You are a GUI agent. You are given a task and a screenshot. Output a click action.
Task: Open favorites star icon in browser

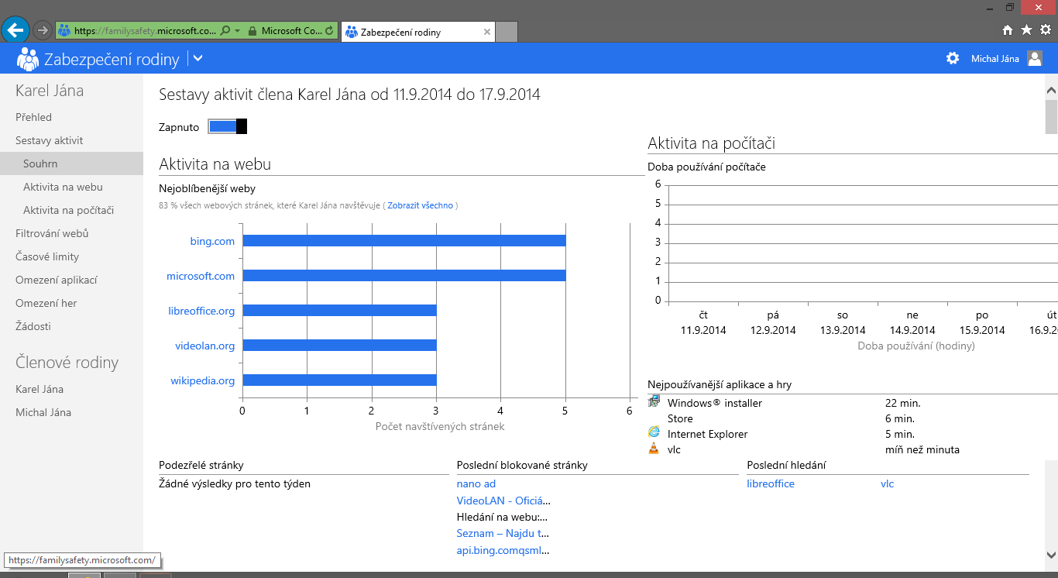[x=1026, y=30]
